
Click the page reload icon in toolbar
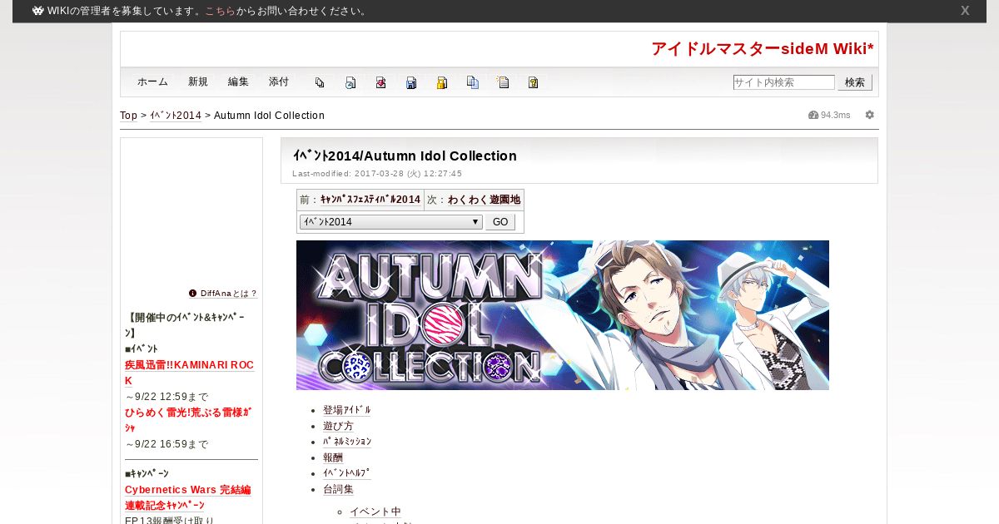[350, 82]
